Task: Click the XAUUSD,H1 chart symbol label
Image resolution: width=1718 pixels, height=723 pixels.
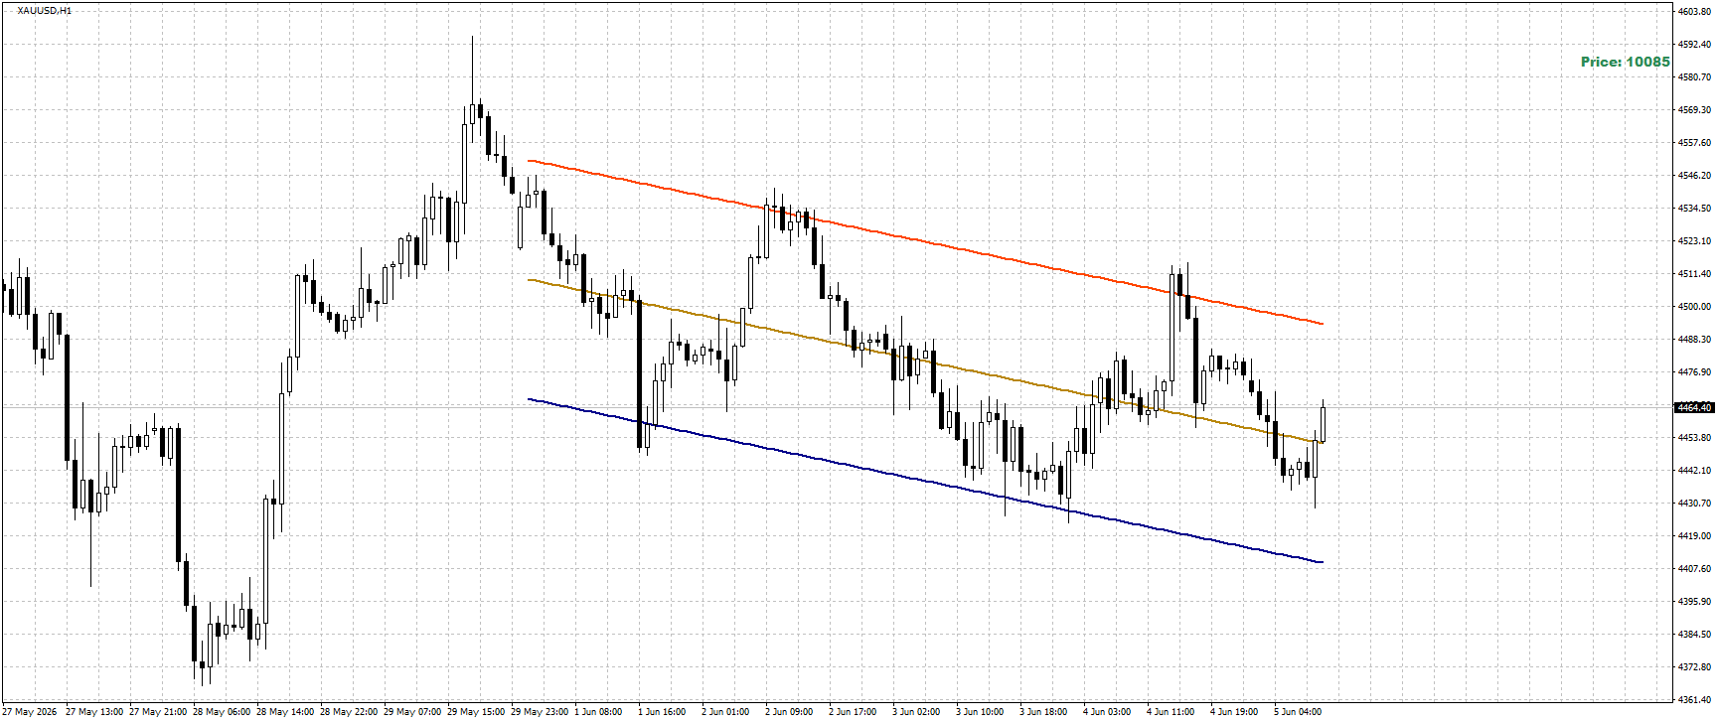Action: tap(45, 11)
